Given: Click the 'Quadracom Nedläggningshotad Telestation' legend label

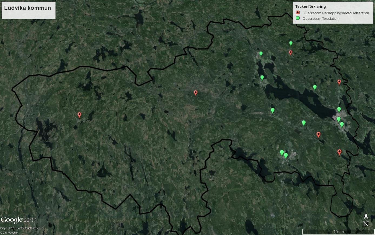Looking at the screenshot, I should (x=336, y=13).
